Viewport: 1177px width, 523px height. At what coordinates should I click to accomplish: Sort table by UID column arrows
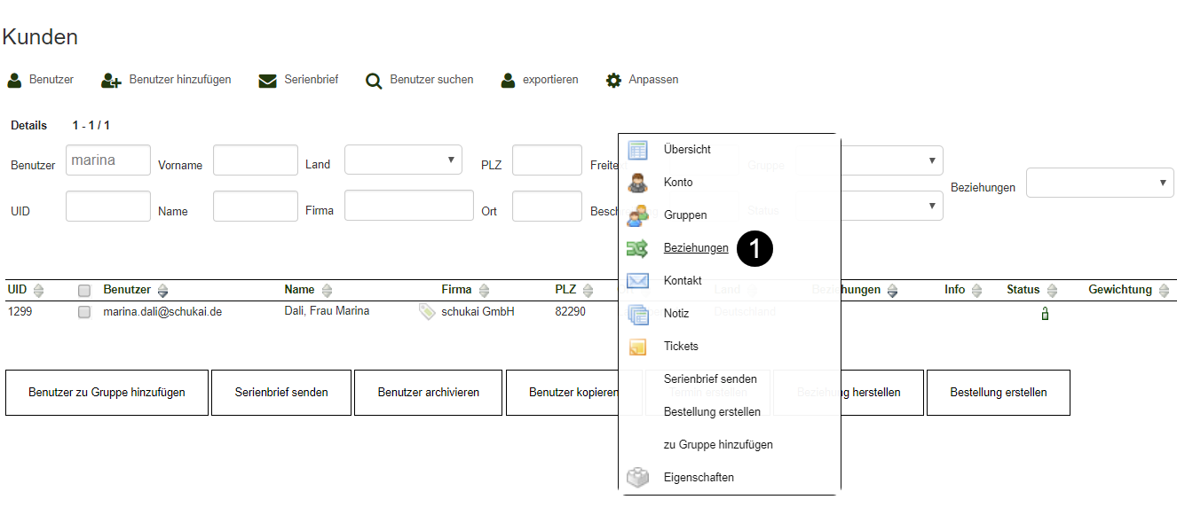[38, 291]
